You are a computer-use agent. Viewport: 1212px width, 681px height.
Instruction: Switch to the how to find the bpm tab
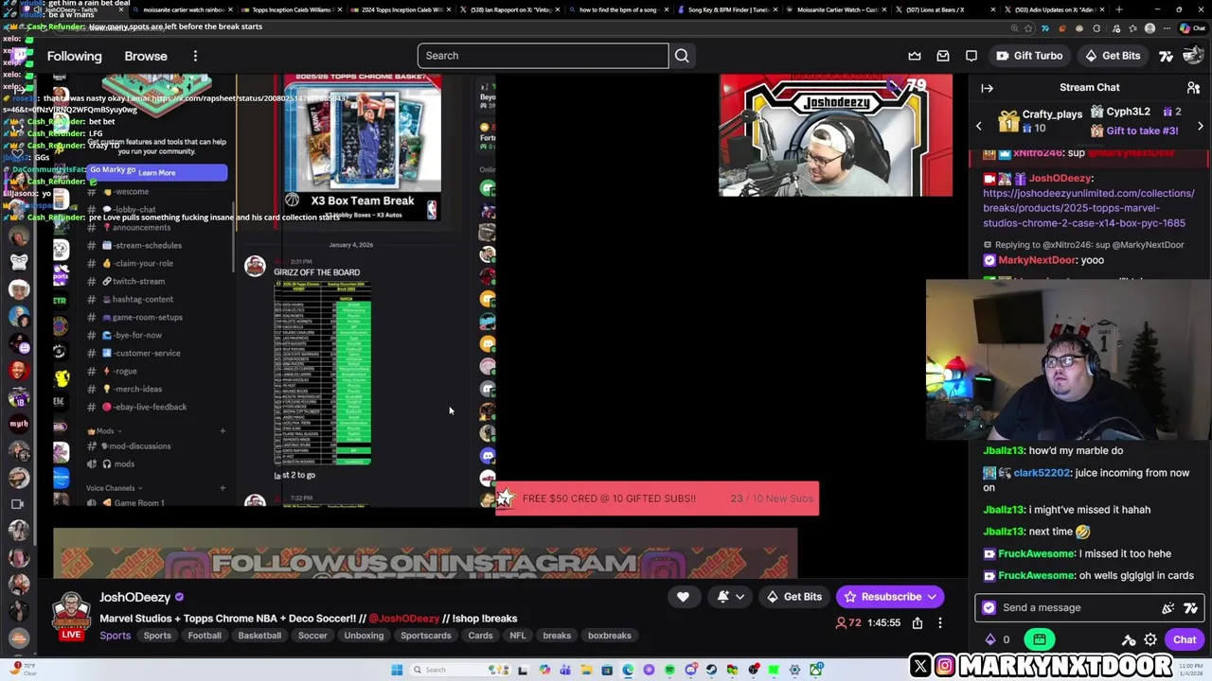coord(619,9)
